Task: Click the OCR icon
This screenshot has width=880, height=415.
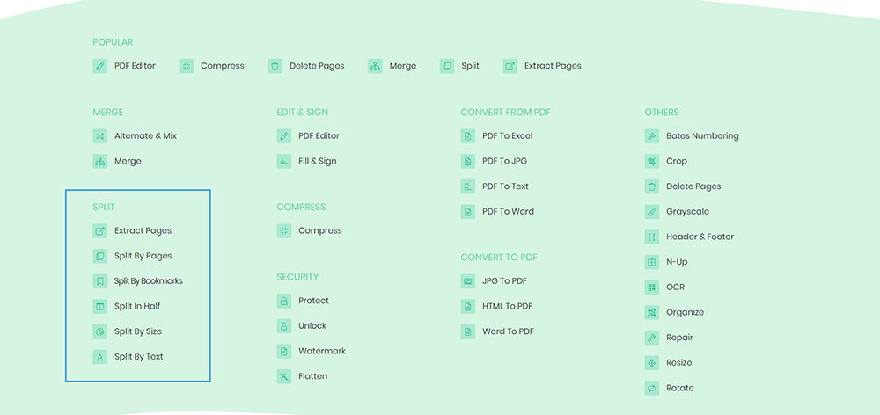Action: pos(652,288)
